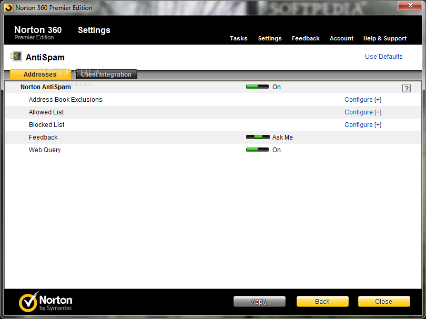The width and height of the screenshot is (426, 319).
Task: Click the Back button
Action: tap(322, 301)
